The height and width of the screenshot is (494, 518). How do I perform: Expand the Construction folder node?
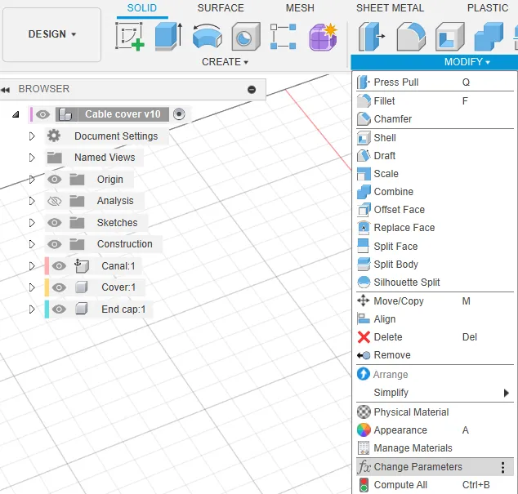[32, 244]
